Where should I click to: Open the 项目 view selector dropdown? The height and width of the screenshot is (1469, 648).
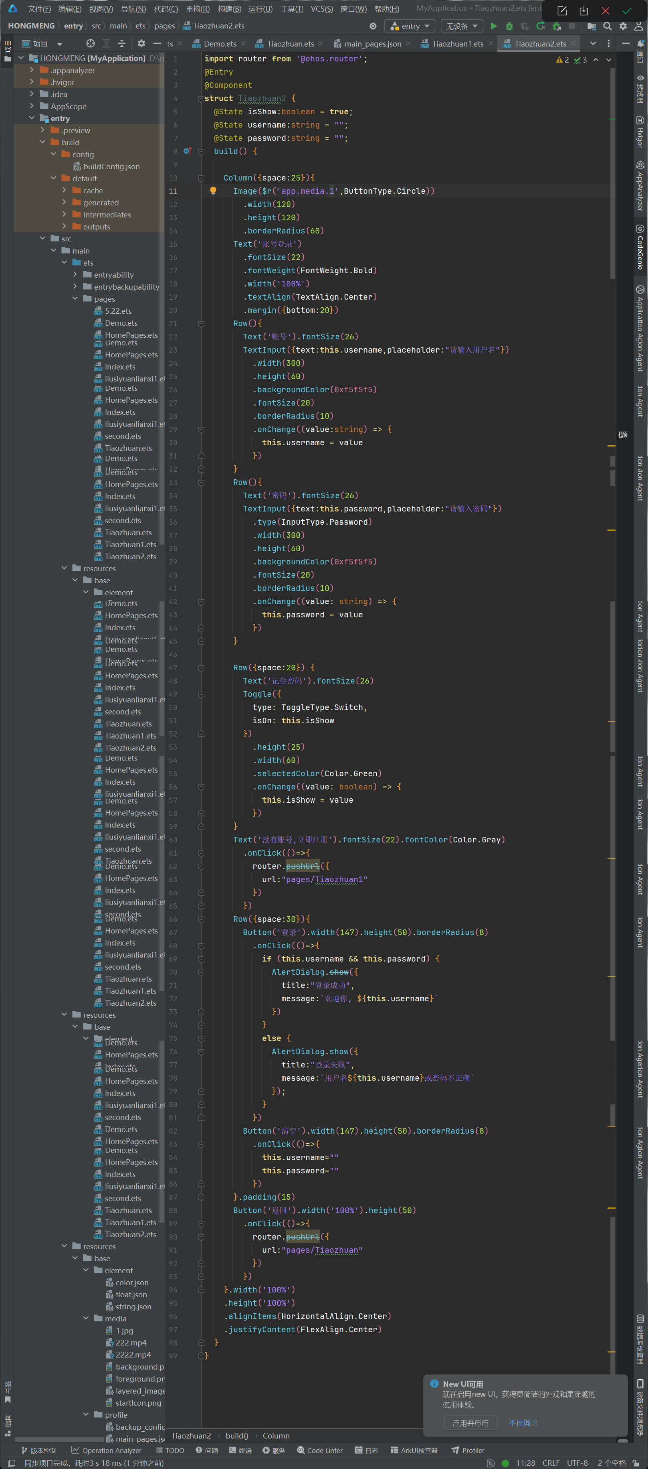[42, 43]
